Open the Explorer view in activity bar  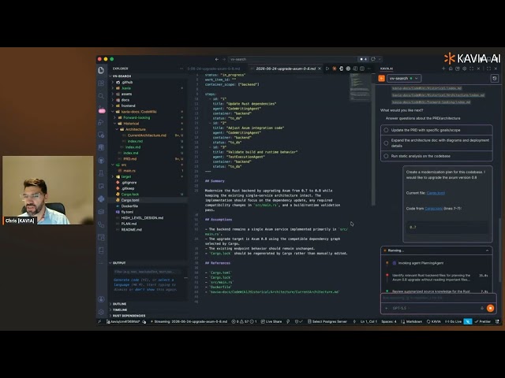click(x=101, y=70)
